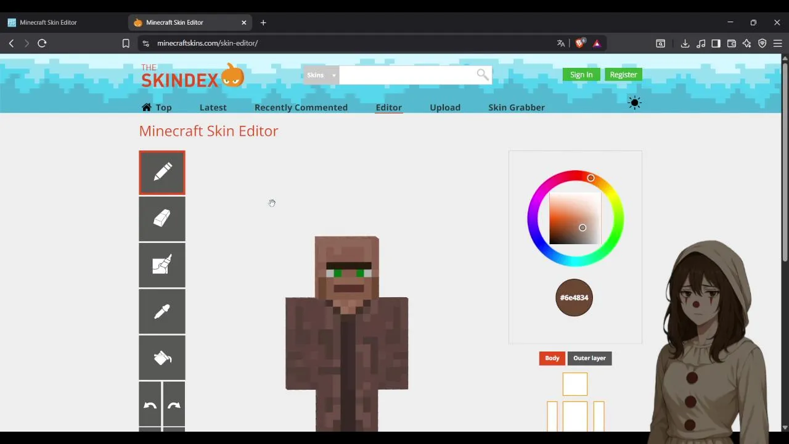This screenshot has height=444, width=789.
Task: Click the Register button
Action: tap(623, 75)
